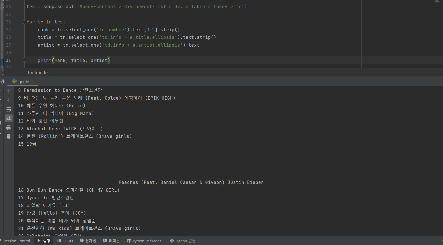Screen dimensions: 443x245
Task: Click the print(rank, title, artist) code line
Action: coord(74,60)
